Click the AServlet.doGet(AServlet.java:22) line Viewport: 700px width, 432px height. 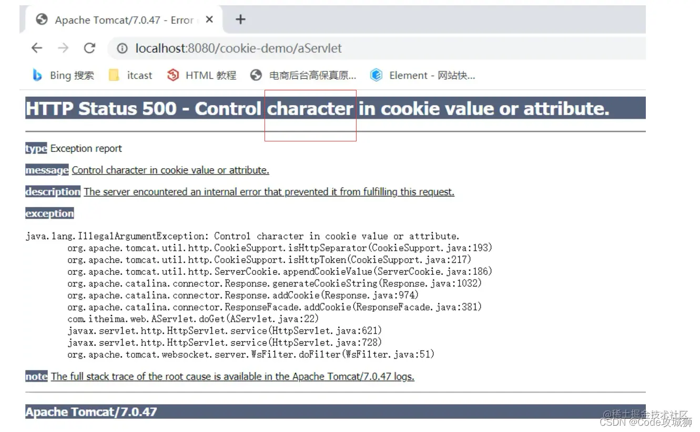(x=193, y=318)
